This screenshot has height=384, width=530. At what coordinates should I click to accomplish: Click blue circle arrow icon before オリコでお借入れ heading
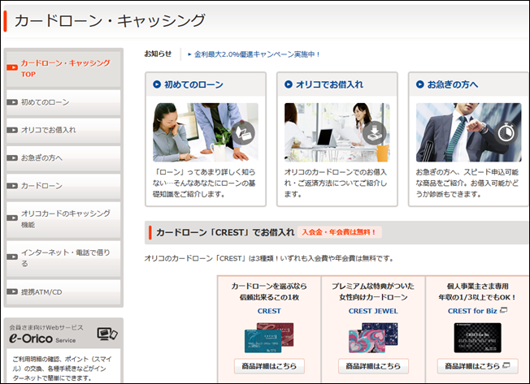tap(289, 84)
